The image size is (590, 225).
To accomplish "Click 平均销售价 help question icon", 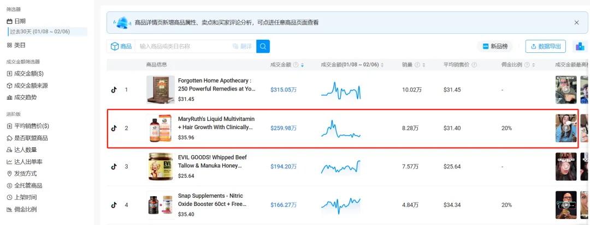I will [474, 65].
